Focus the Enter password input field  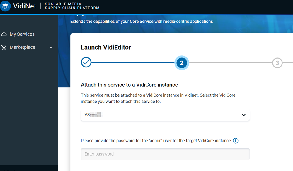pyautogui.click(x=165, y=154)
